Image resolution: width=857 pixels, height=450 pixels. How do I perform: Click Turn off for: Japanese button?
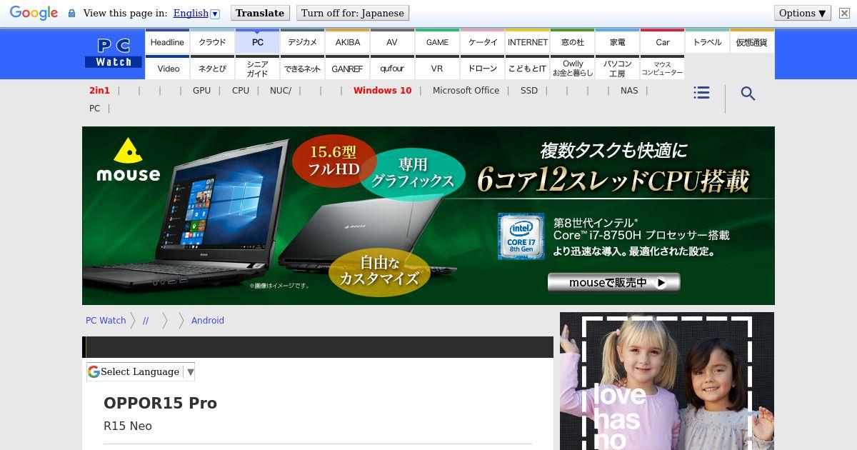(x=353, y=13)
